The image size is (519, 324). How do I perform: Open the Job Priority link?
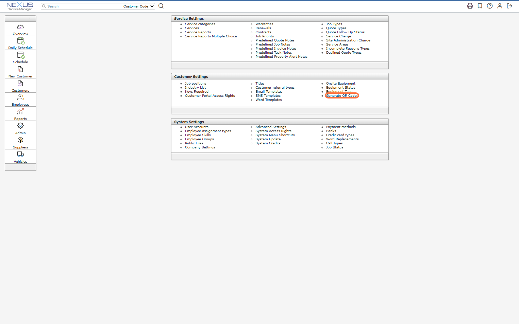(x=265, y=36)
